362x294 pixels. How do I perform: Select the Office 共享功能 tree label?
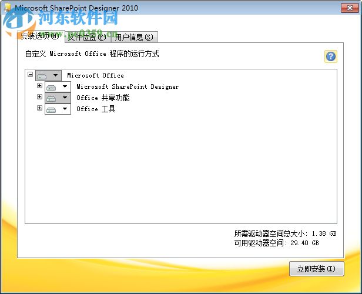pos(103,98)
